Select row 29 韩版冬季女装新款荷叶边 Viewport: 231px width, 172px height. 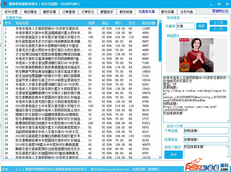(80, 149)
